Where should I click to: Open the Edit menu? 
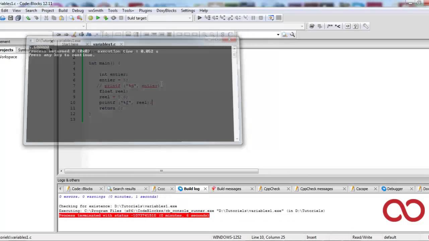coord(5,10)
